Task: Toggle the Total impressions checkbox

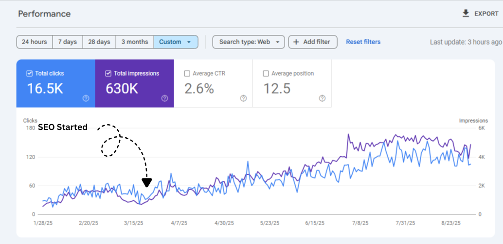Action: point(108,74)
